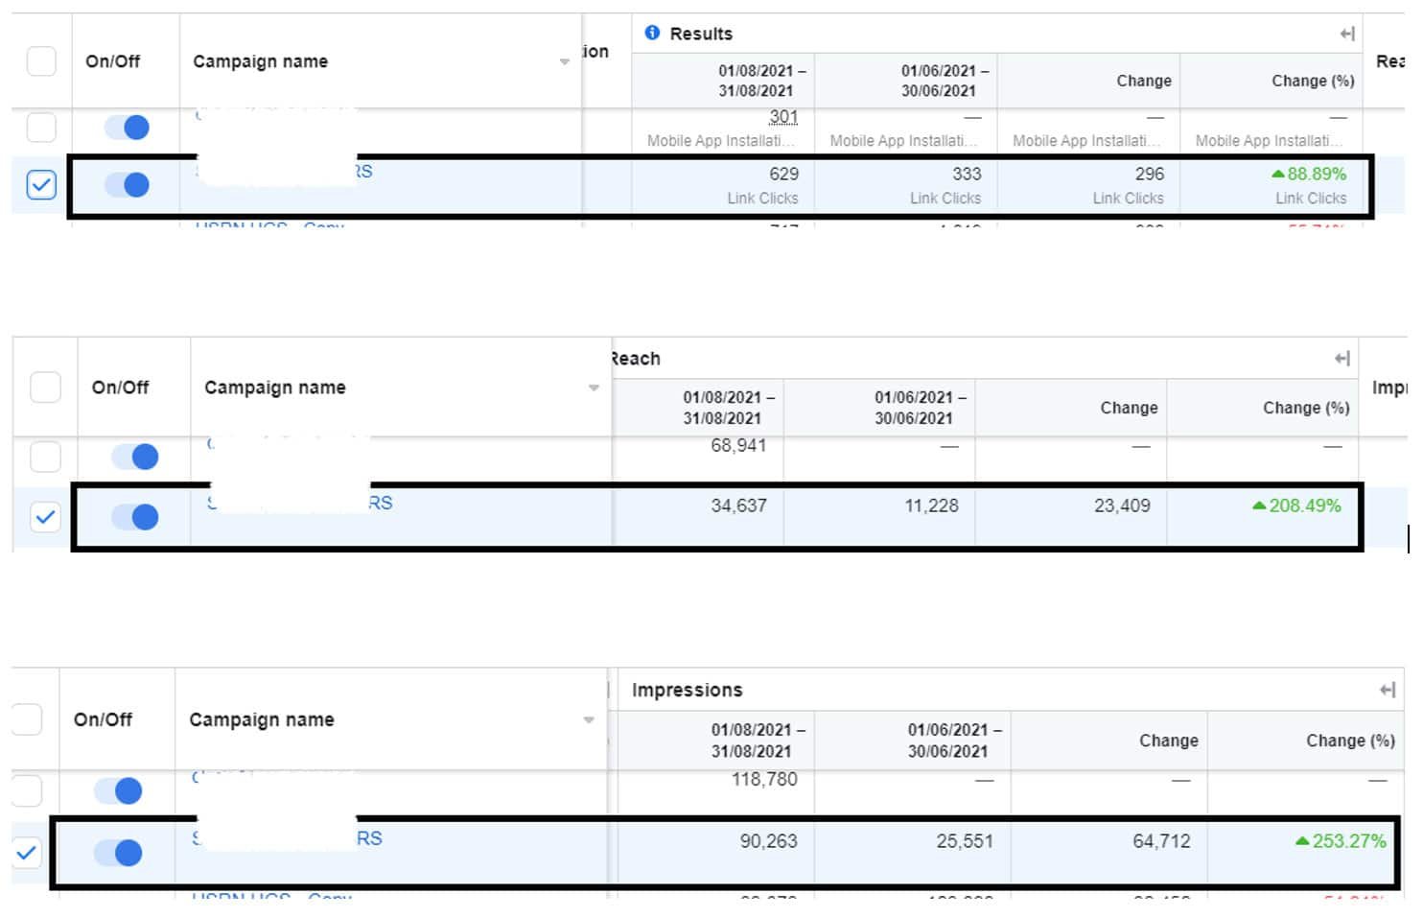Open campaign link ending RS in Impressions table

[x=369, y=839]
